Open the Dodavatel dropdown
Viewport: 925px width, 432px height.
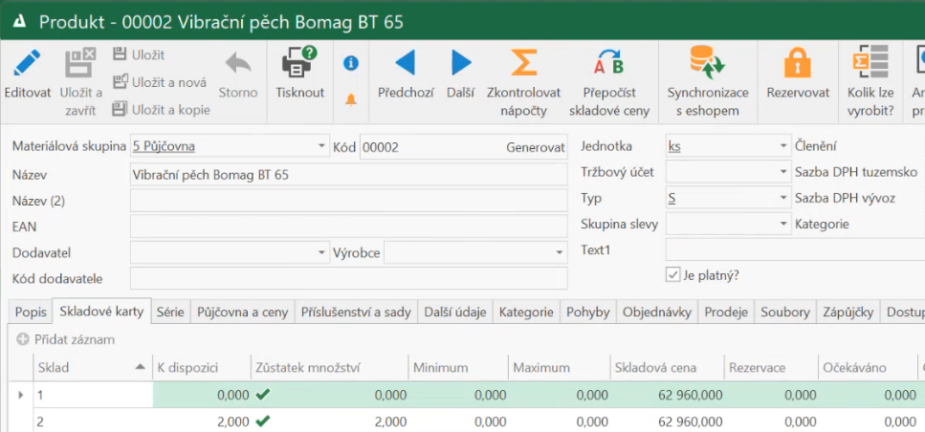click(x=321, y=252)
